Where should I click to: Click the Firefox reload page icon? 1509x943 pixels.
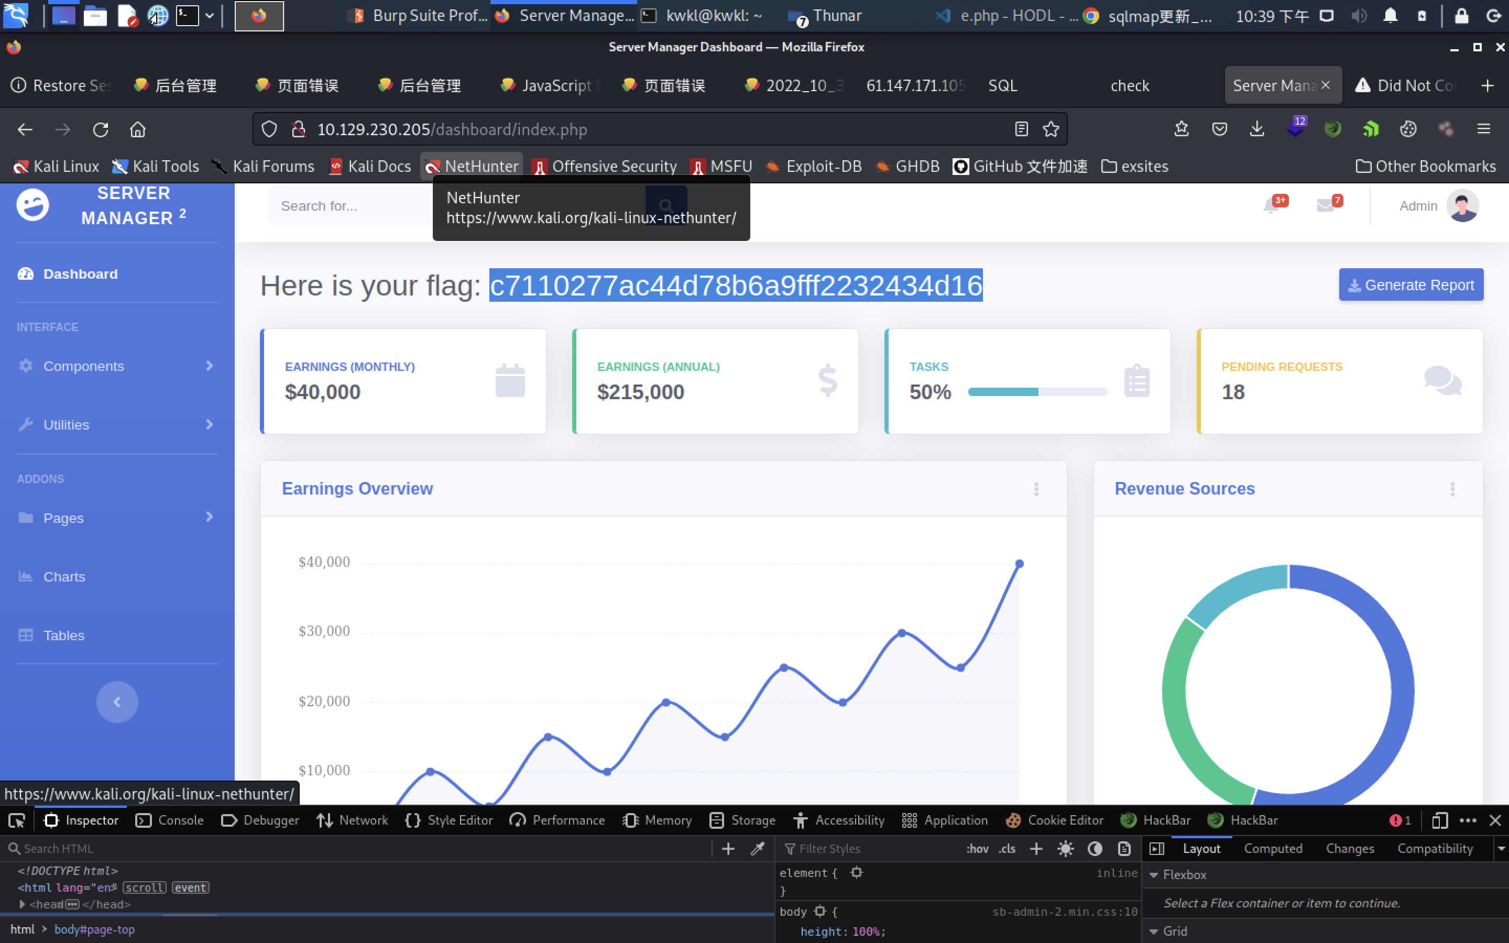[101, 130]
